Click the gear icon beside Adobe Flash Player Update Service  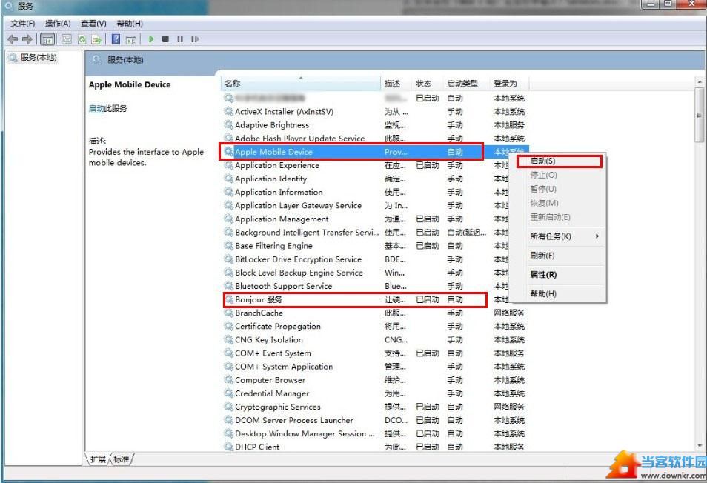click(x=228, y=139)
